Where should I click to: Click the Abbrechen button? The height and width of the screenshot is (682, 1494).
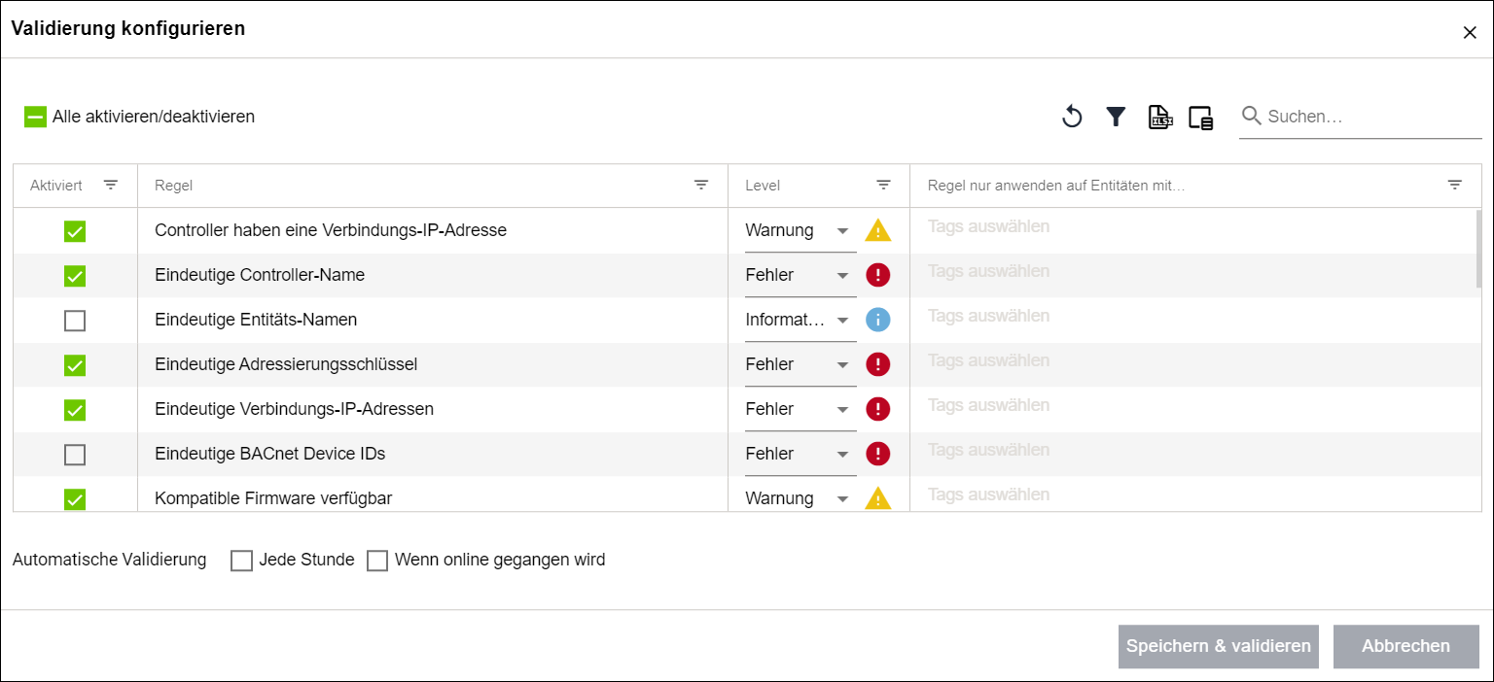[x=1406, y=647]
